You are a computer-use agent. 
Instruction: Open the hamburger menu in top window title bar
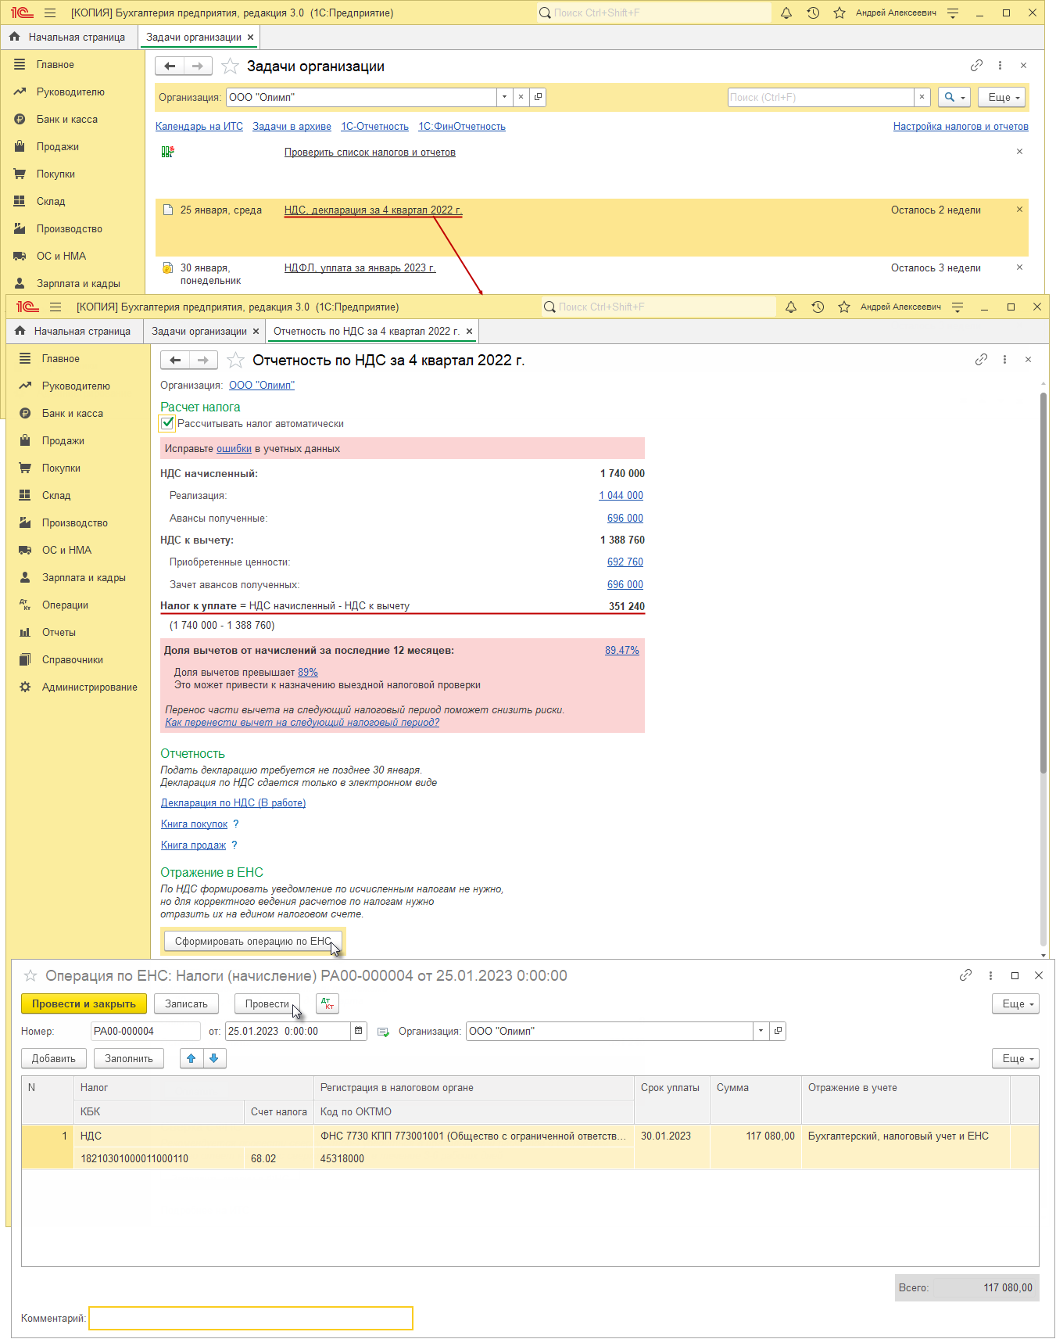[50, 13]
